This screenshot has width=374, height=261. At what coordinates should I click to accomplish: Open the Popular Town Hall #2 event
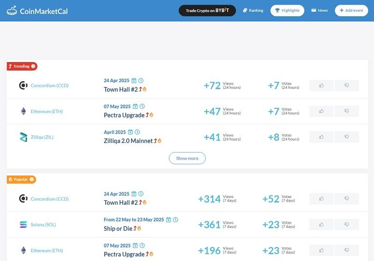point(121,203)
